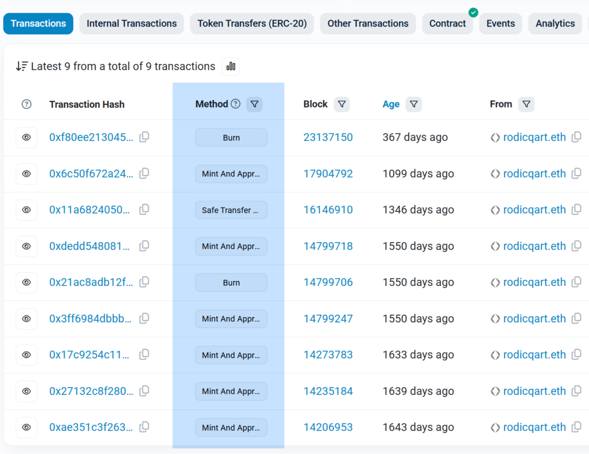Screen dimensions: 589x454
Task: Copy transaction hash 0x17c9254c11
Action: click(144, 354)
